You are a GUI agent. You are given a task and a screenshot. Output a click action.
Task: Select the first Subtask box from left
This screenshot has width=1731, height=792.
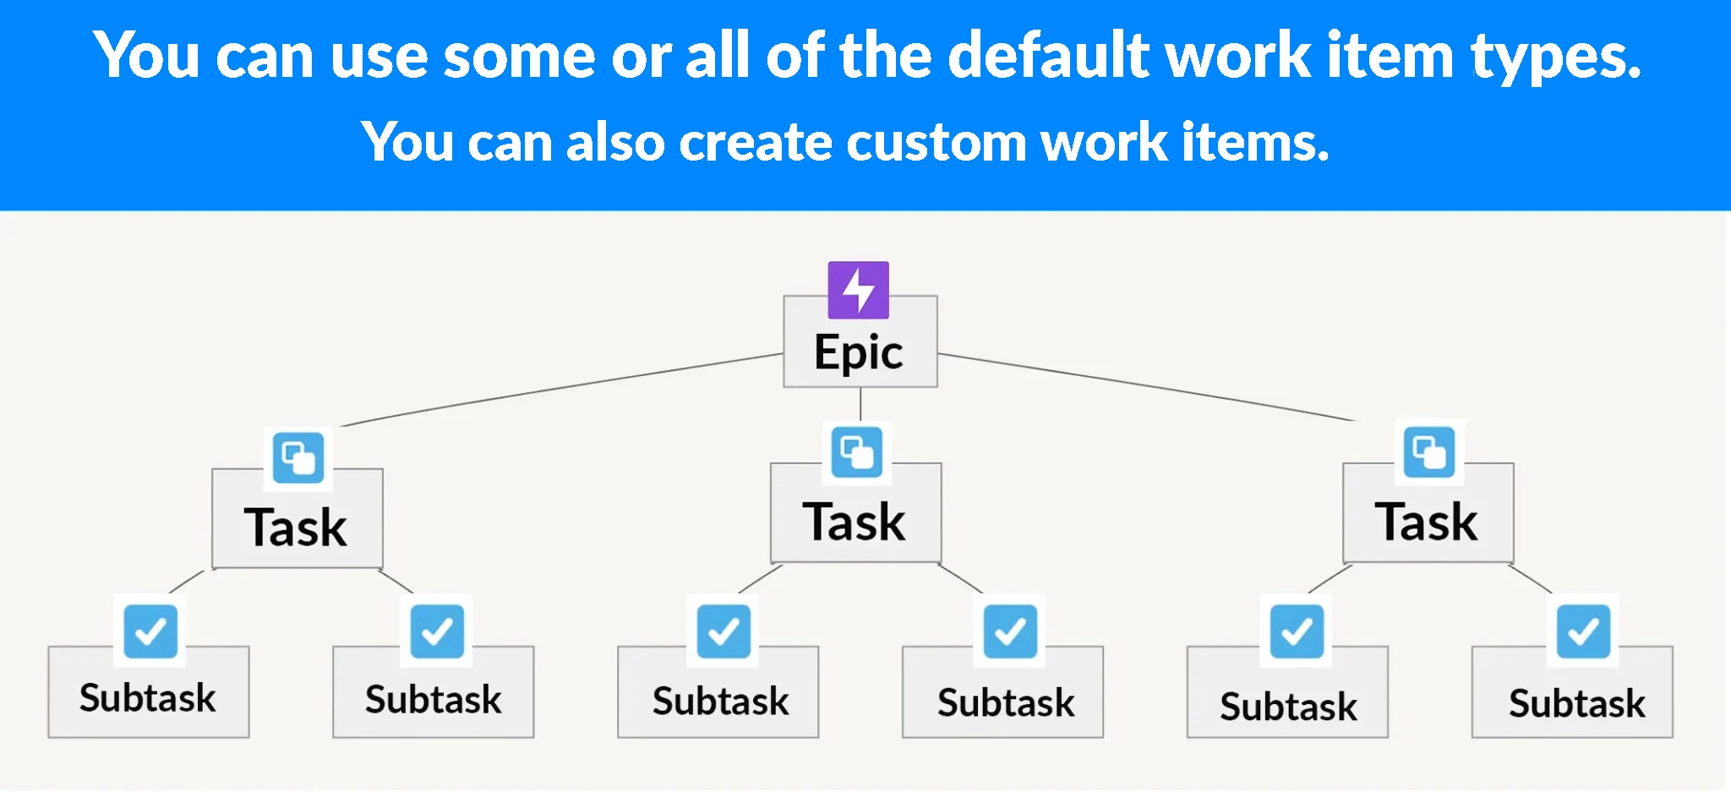coord(149,692)
